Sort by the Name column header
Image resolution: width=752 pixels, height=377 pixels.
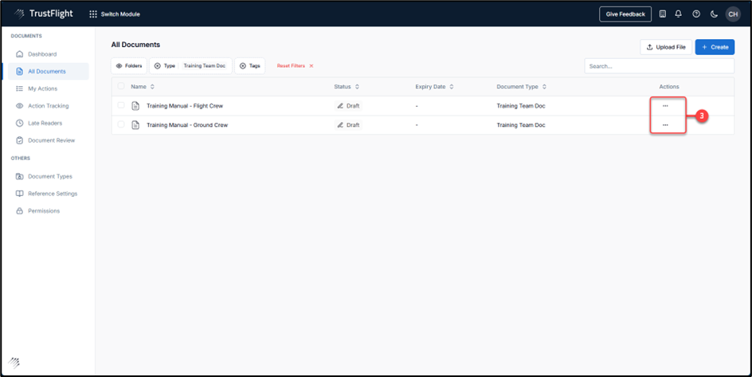139,86
